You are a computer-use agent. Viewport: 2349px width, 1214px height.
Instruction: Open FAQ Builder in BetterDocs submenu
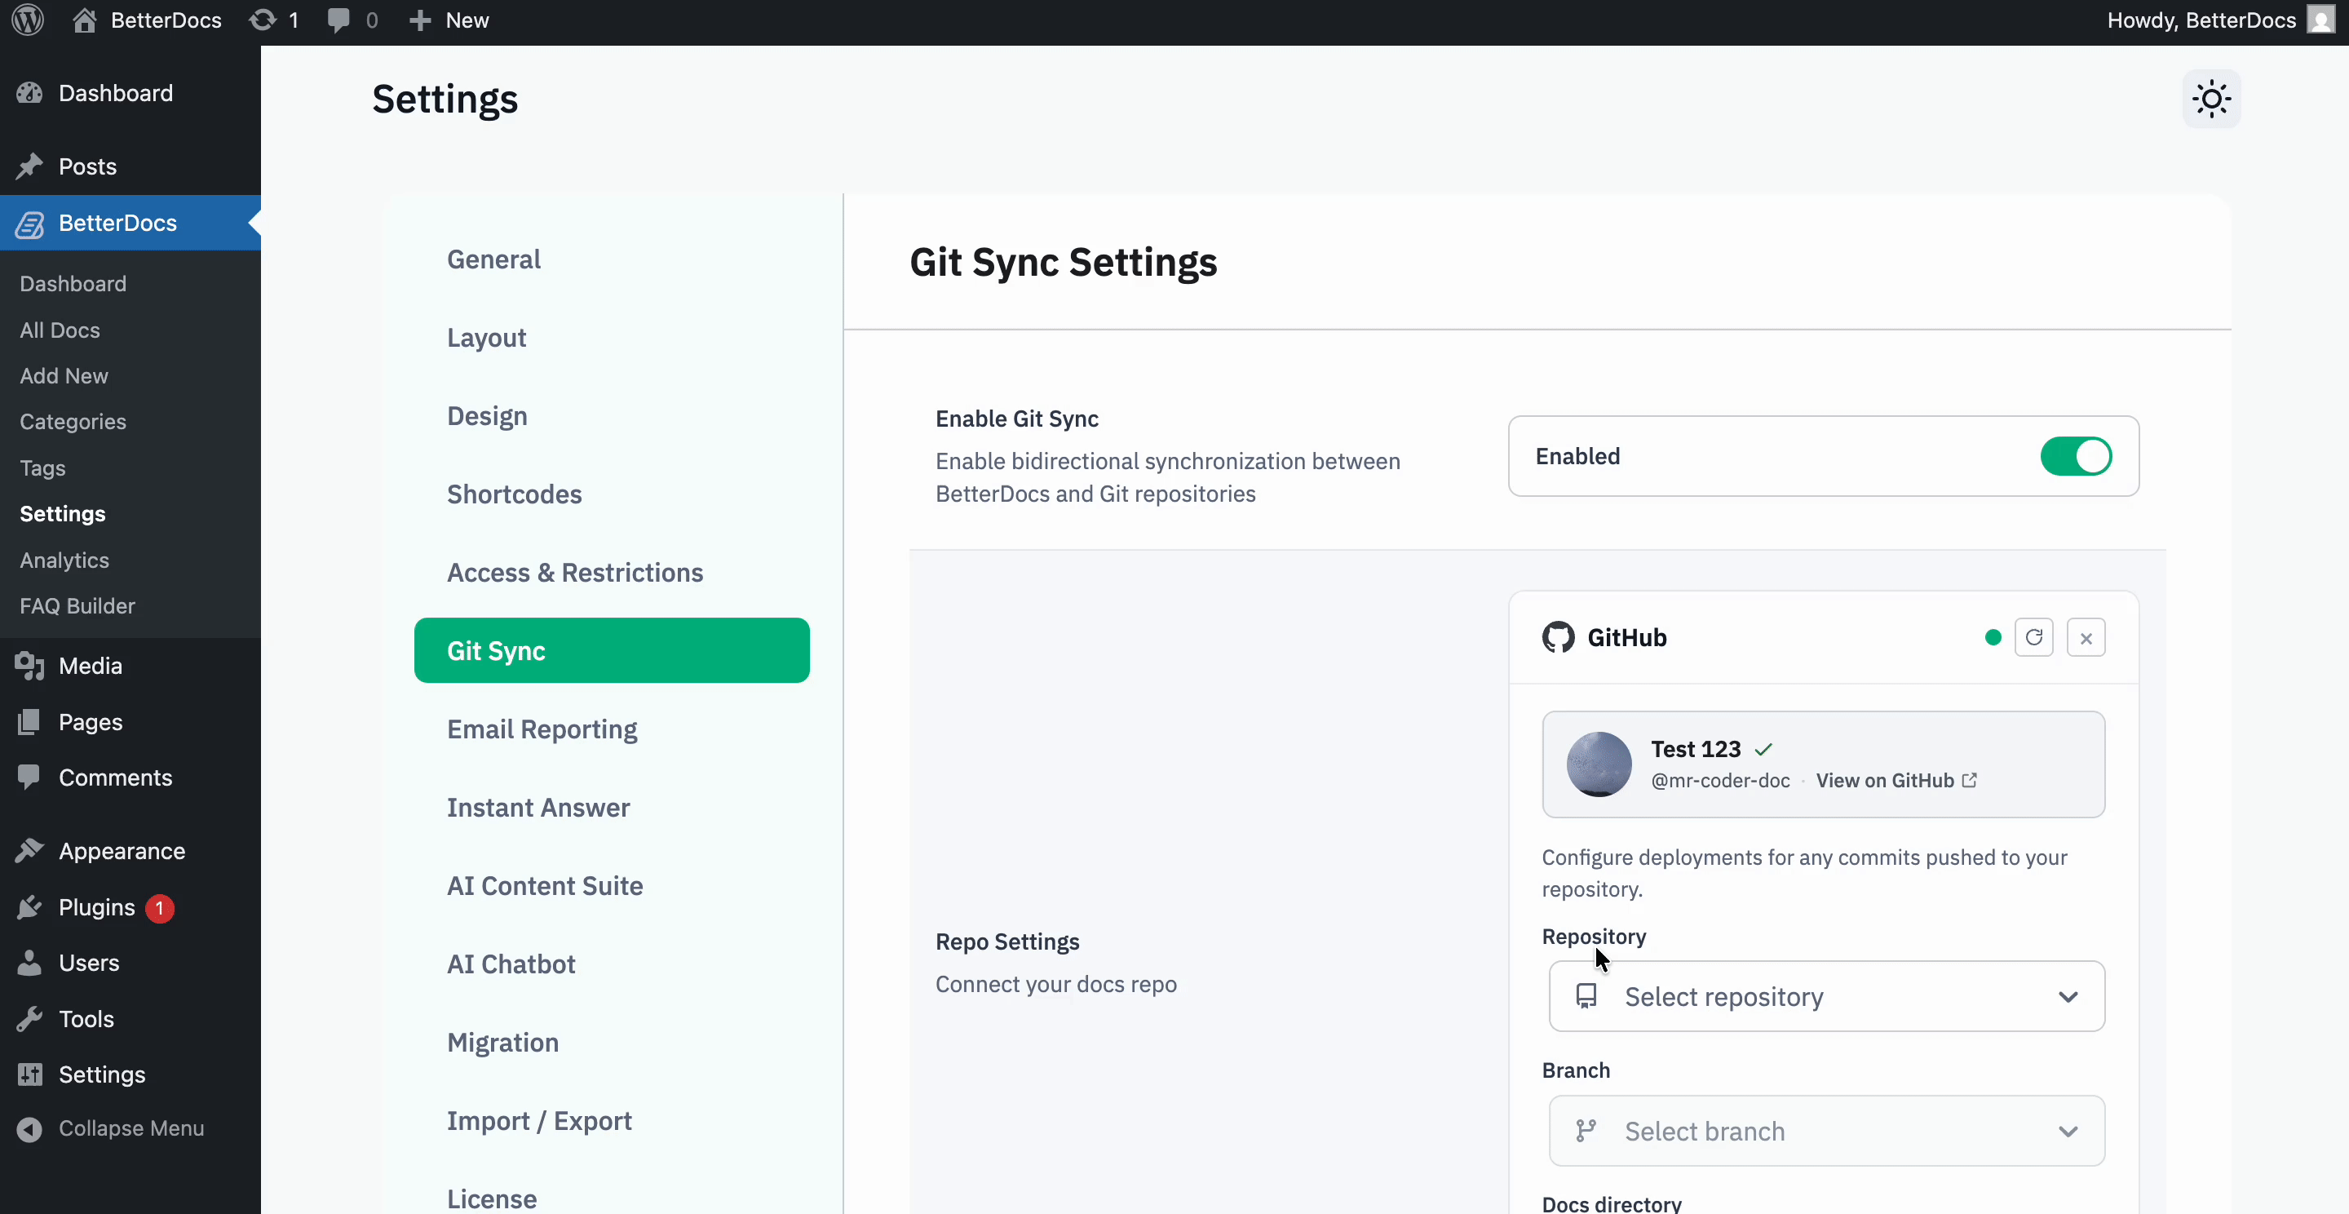click(x=77, y=605)
